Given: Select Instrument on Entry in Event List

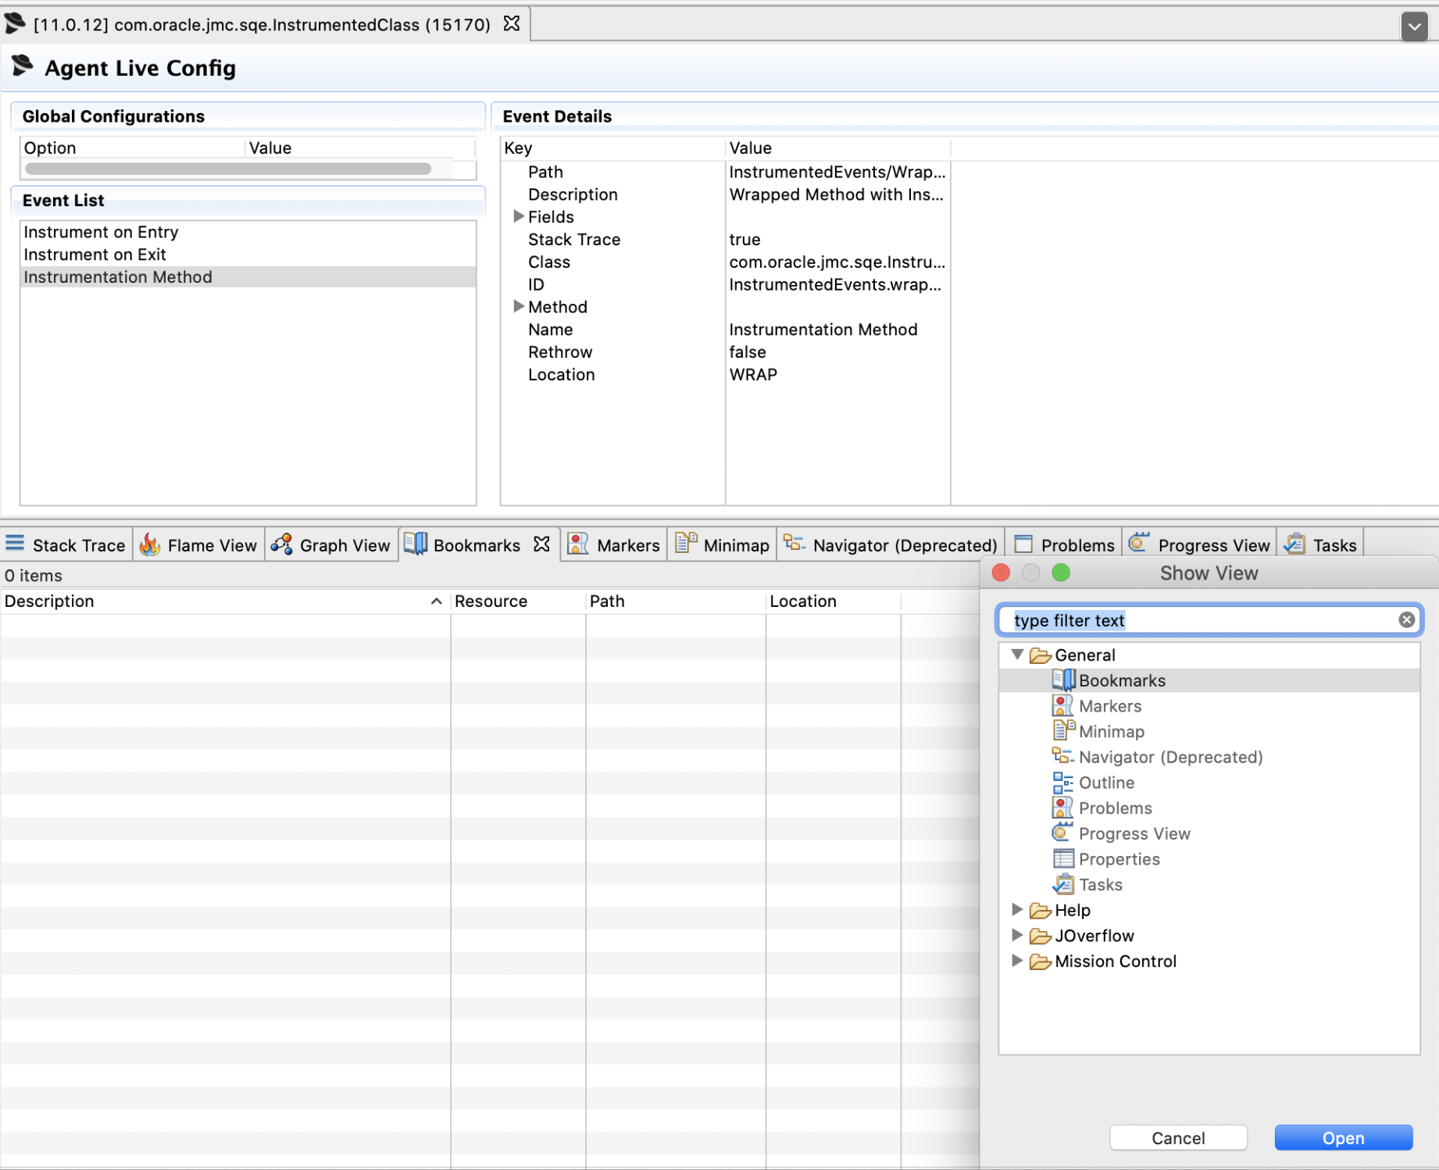Looking at the screenshot, I should [102, 232].
